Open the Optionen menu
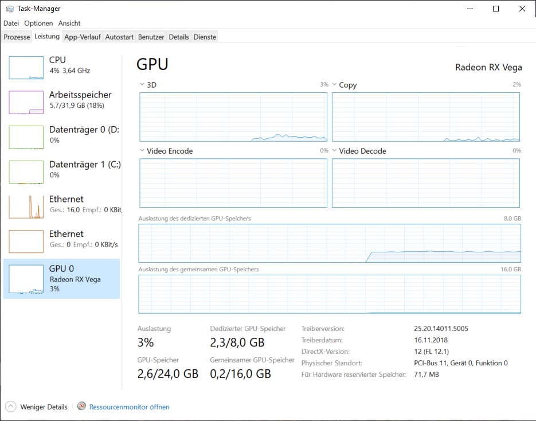This screenshot has width=536, height=421. point(38,23)
